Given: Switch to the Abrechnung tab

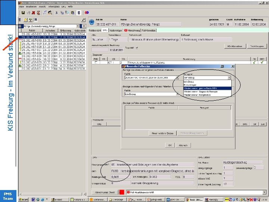Looking at the screenshot, I should tap(132, 30).
